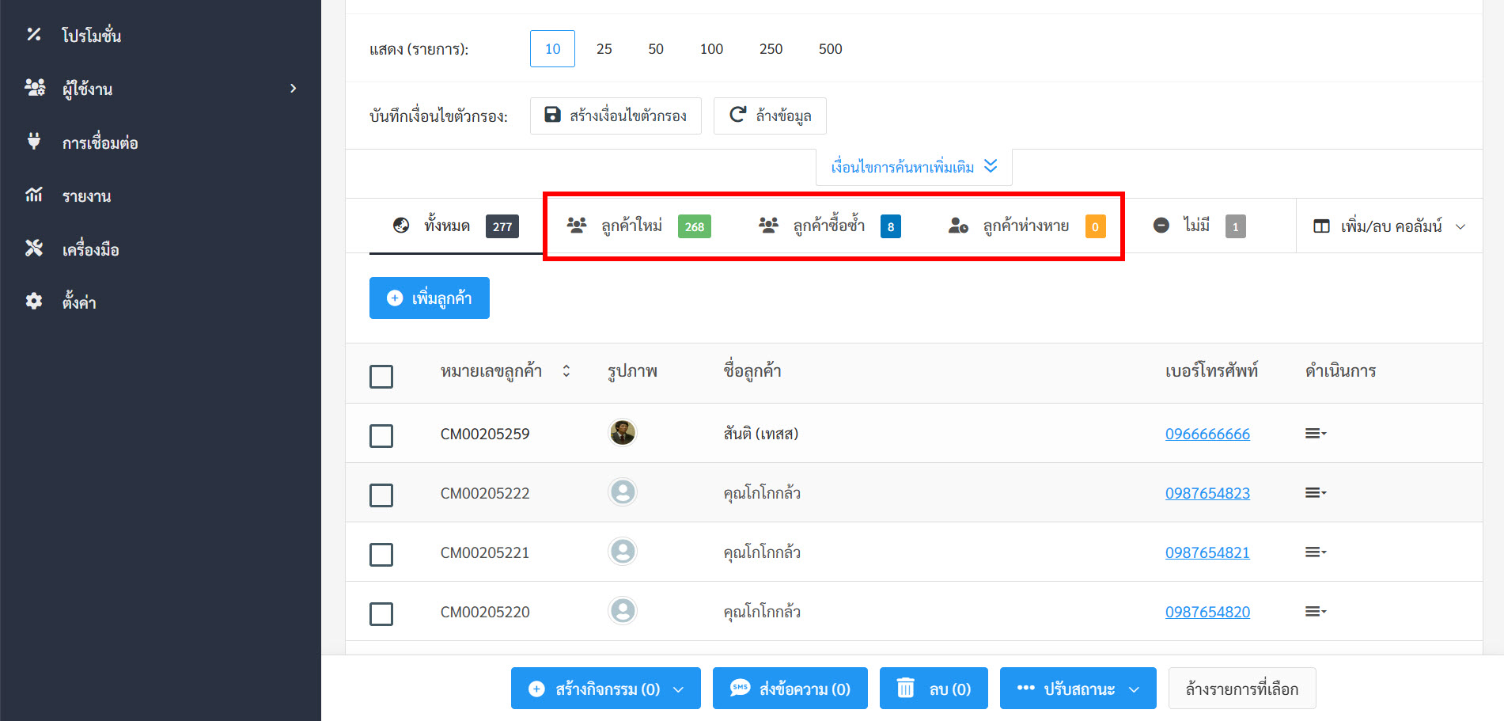Click the Promotion percent icon in sidebar
The width and height of the screenshot is (1504, 721).
click(34, 34)
